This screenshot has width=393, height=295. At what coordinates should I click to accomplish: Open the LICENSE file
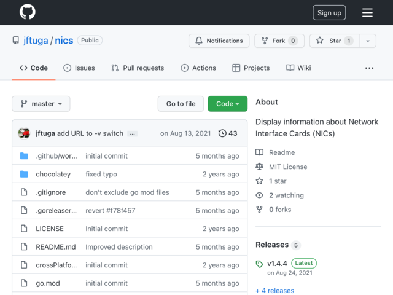click(50, 229)
